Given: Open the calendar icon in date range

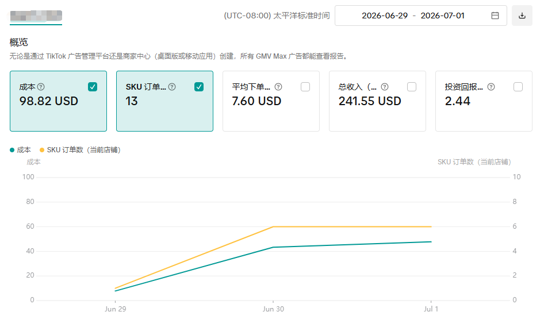Looking at the screenshot, I should click(495, 16).
